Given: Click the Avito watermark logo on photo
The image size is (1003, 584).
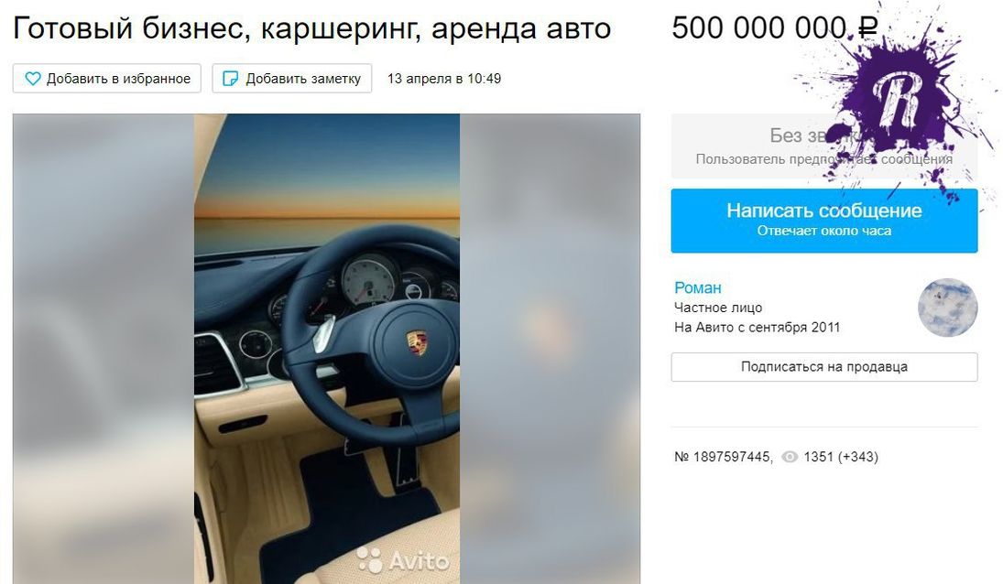Looking at the screenshot, I should click(x=403, y=560).
